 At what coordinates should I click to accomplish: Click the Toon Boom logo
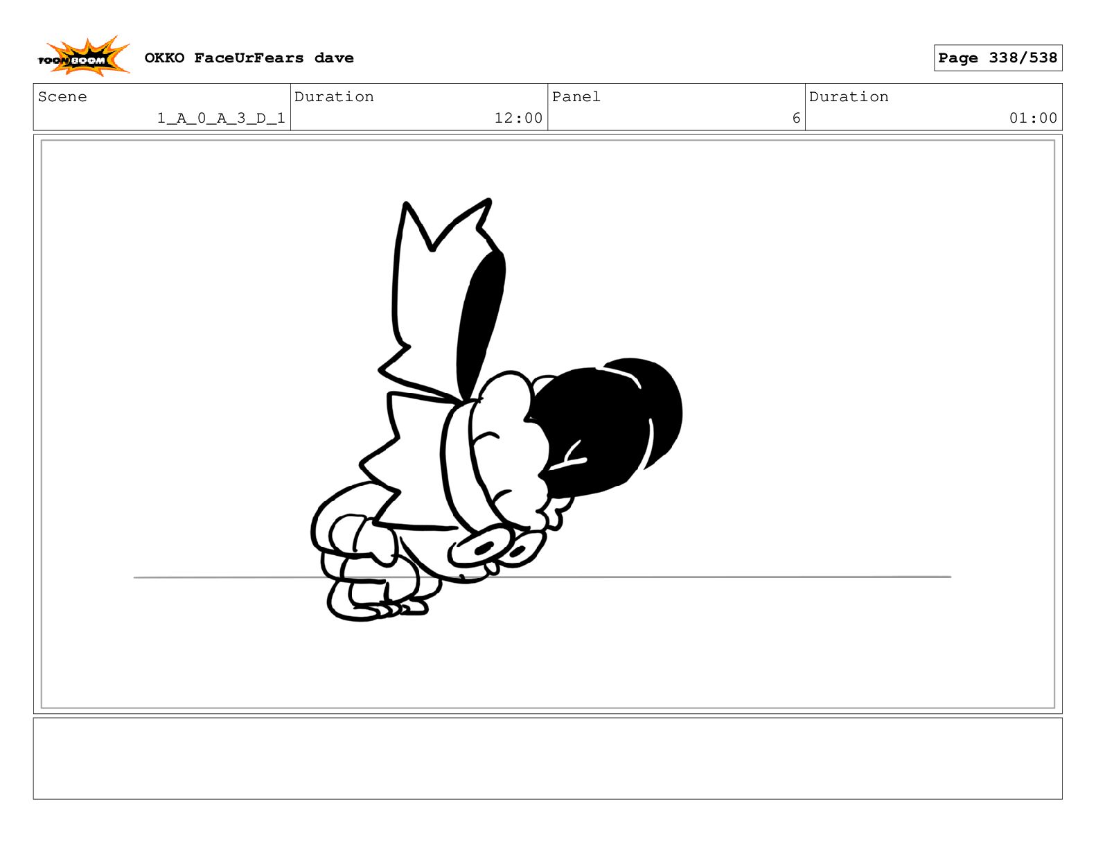84,57
